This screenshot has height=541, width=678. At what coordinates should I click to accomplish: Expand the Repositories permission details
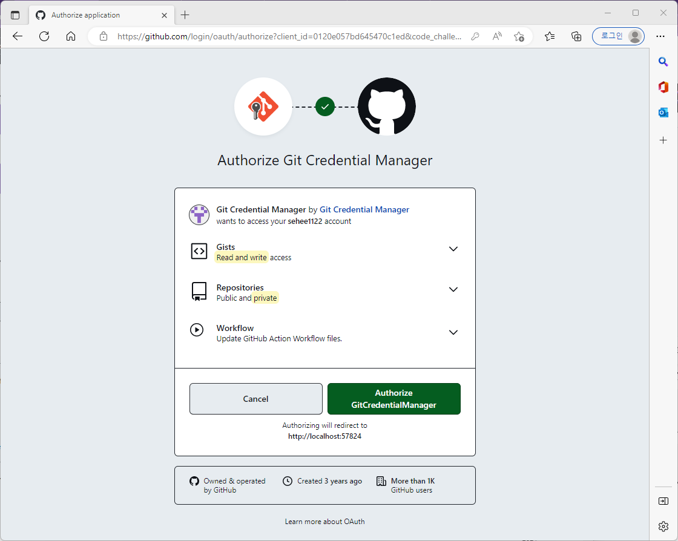[x=453, y=289]
